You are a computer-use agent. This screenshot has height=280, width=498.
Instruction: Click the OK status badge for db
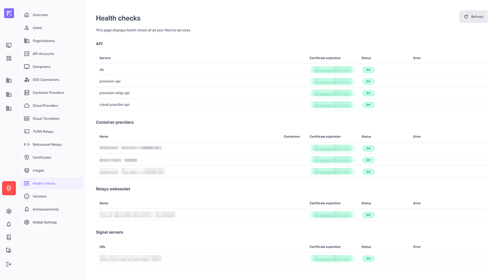(x=368, y=70)
